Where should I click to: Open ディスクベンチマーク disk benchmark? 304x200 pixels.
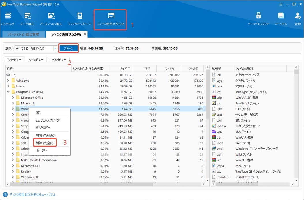80,19
